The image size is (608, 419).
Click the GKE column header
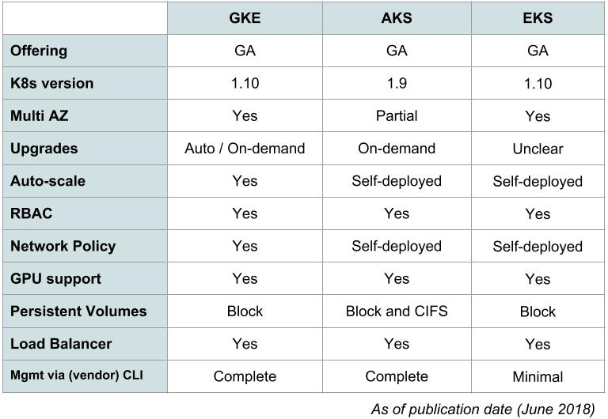pyautogui.click(x=245, y=18)
